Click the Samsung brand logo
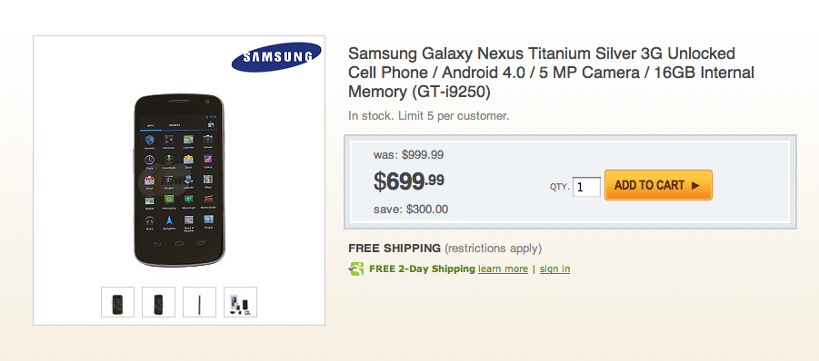 (x=276, y=57)
